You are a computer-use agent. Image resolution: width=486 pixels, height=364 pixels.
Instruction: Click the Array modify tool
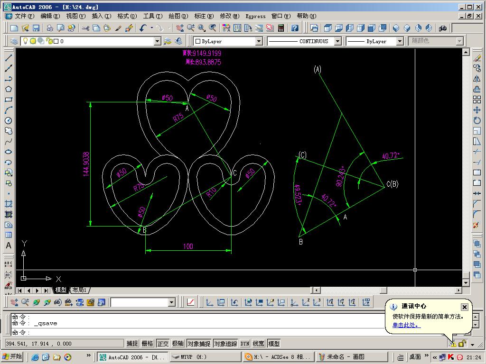pyautogui.click(x=477, y=100)
